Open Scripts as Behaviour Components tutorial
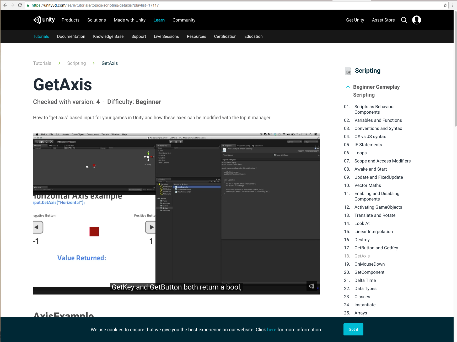 [x=374, y=109]
